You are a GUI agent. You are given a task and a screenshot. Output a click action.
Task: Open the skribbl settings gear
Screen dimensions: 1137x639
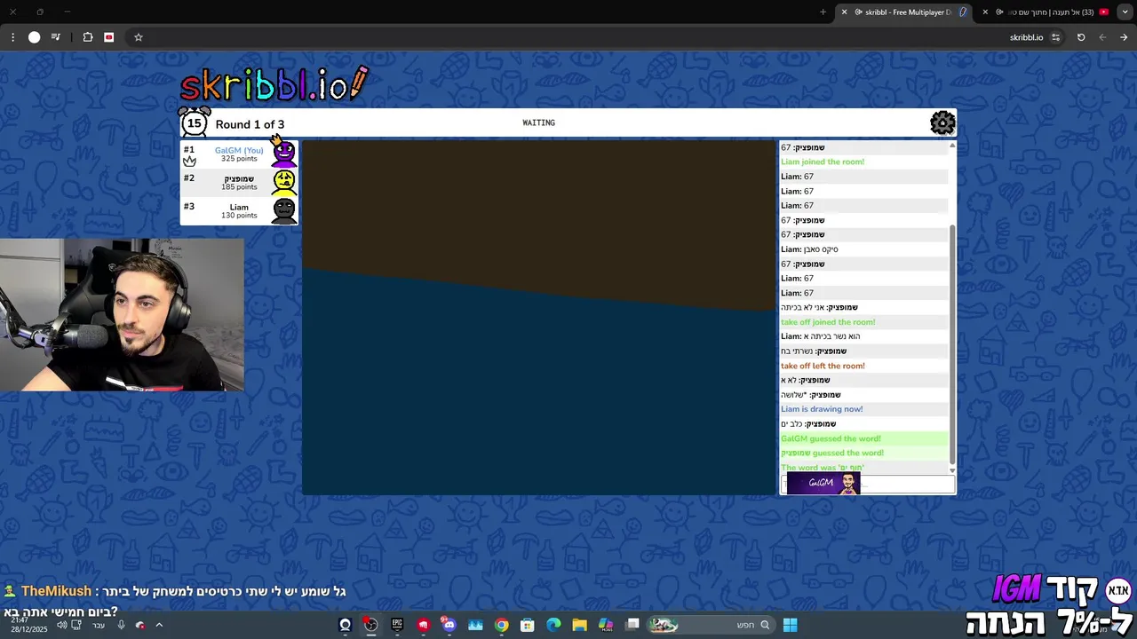point(942,123)
